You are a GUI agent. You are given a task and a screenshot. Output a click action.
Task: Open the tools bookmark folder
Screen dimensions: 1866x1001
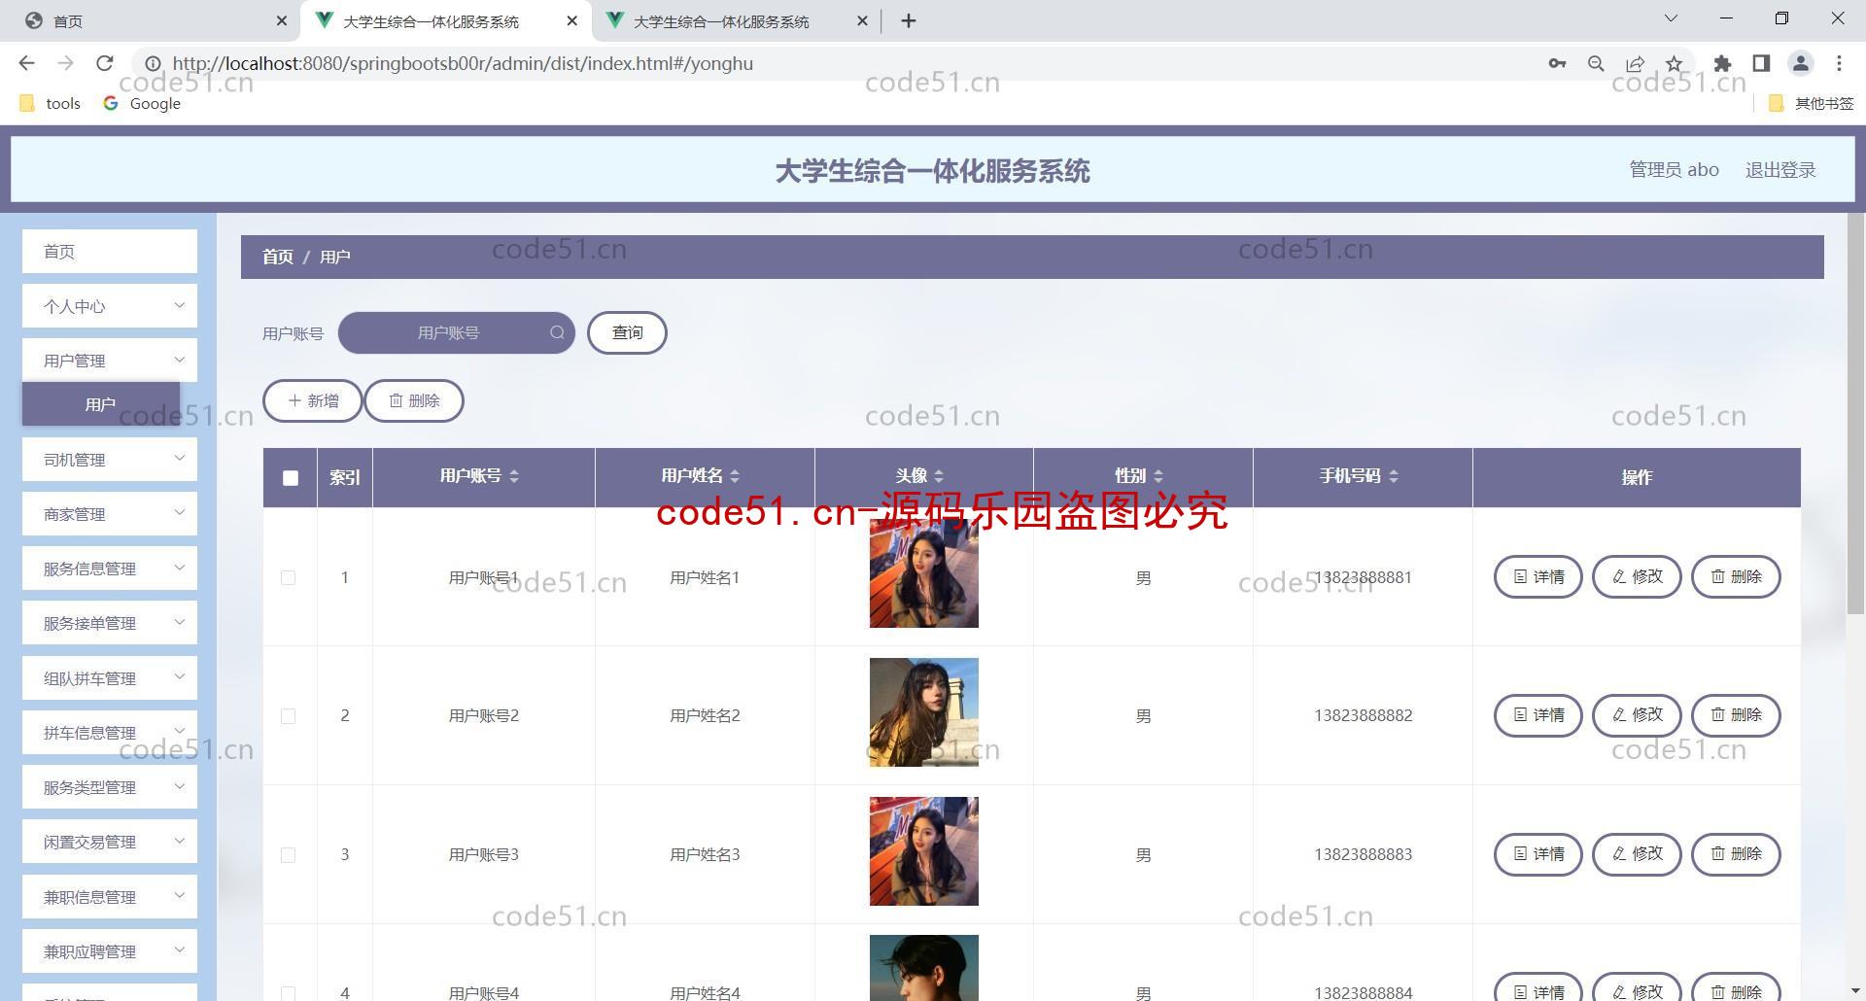tap(51, 103)
